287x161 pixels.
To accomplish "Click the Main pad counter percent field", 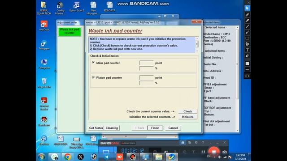I will coord(147,68).
